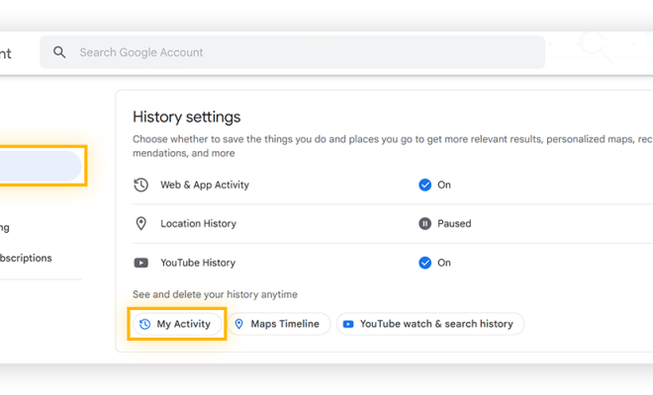Click the Location History pin icon
The image size is (653, 395).
point(141,224)
